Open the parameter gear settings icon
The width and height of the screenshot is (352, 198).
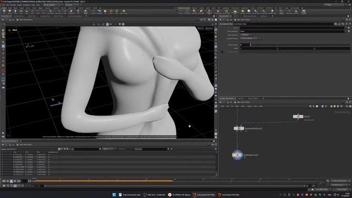click(335, 24)
